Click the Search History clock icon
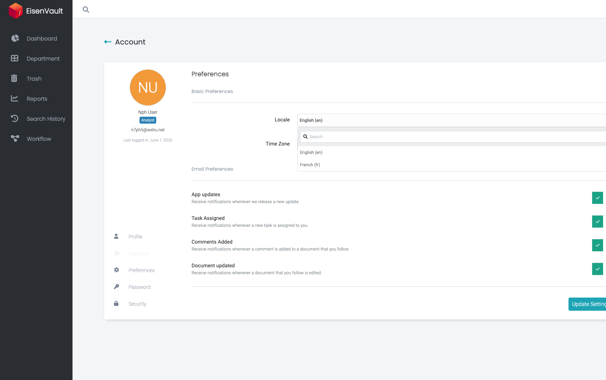 coord(15,119)
